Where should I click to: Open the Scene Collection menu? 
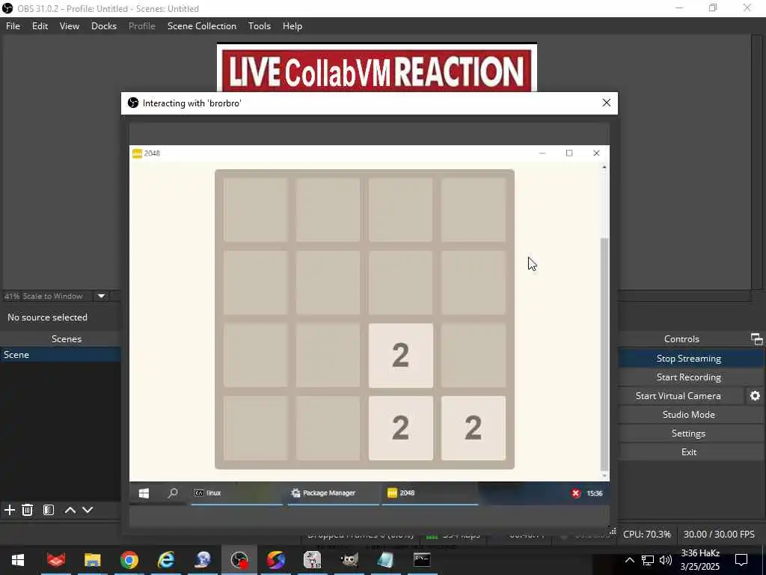(x=202, y=26)
